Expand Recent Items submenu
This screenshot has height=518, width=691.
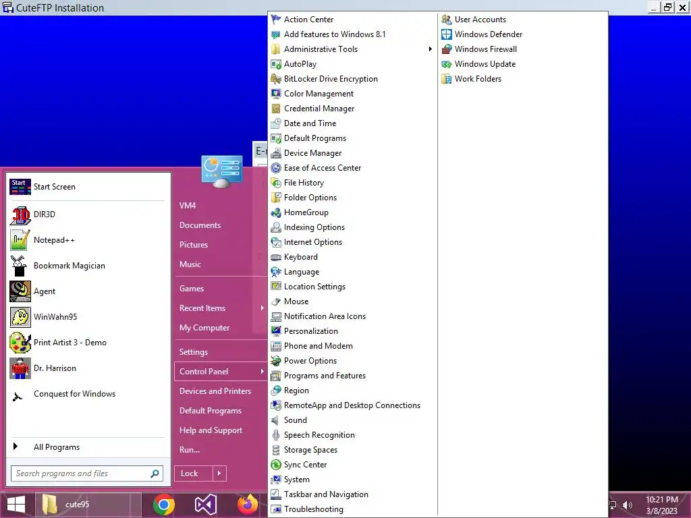pos(221,308)
